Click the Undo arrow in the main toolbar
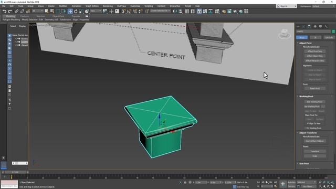This screenshot has width=336, height=189. (x=4, y=12)
